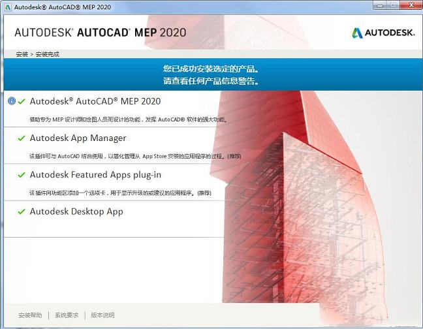423x329 pixels.
Task: Click the AUTODESK AUTOCAD MEP 2020 header title
Action: (x=100, y=33)
